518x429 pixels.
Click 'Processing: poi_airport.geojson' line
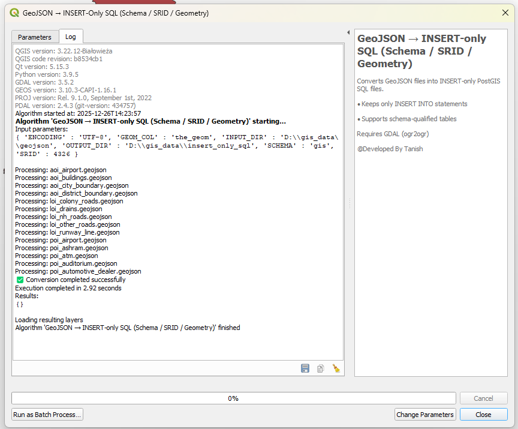tap(61, 240)
